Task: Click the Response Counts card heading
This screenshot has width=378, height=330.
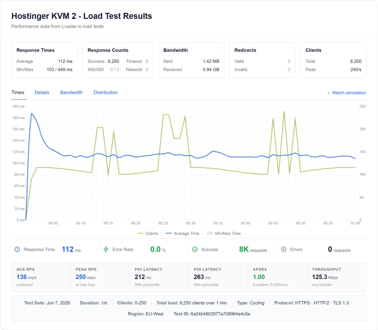Action: coord(108,50)
